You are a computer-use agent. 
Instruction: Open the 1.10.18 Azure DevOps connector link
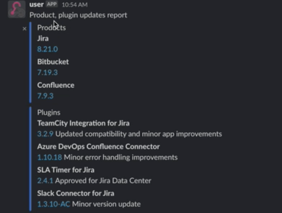tap(49, 157)
